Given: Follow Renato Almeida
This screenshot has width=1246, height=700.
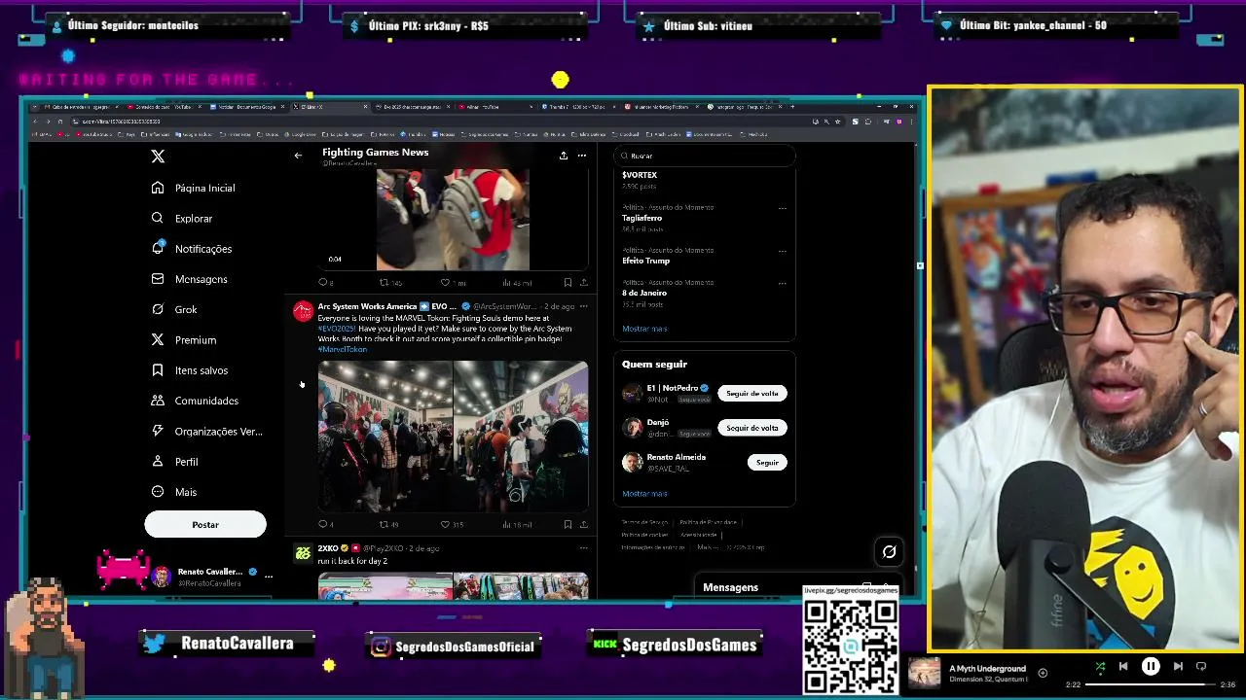Looking at the screenshot, I should tap(767, 463).
